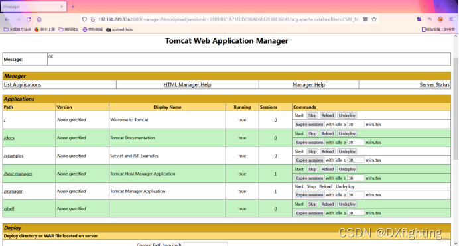Click the shield tracking protection icon
This screenshot has height=246, width=459.
point(85,19)
